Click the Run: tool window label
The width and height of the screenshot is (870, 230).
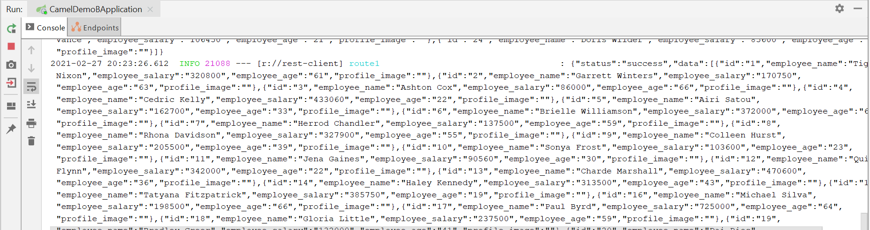14,9
